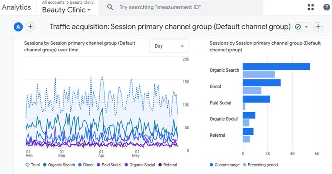
Task: Click the All accounts breadcrumb
Action: (x=54, y=2)
